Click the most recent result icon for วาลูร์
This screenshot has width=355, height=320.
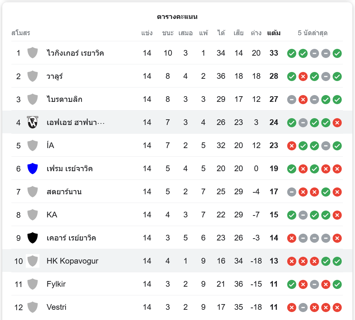point(337,76)
